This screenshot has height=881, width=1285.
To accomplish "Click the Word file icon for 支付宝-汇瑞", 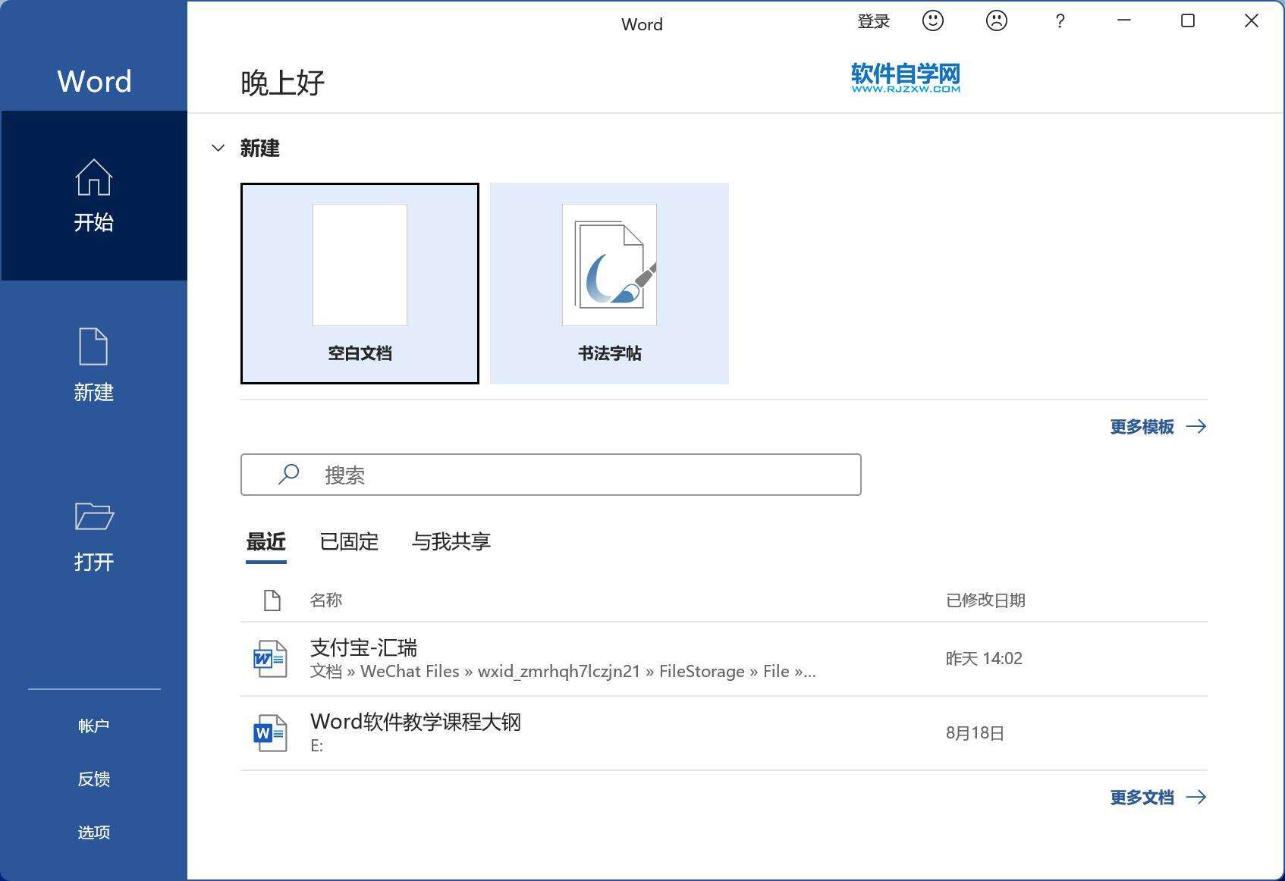I will click(x=270, y=659).
